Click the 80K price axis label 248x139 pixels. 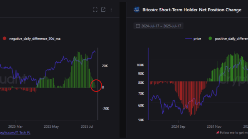click(141, 82)
